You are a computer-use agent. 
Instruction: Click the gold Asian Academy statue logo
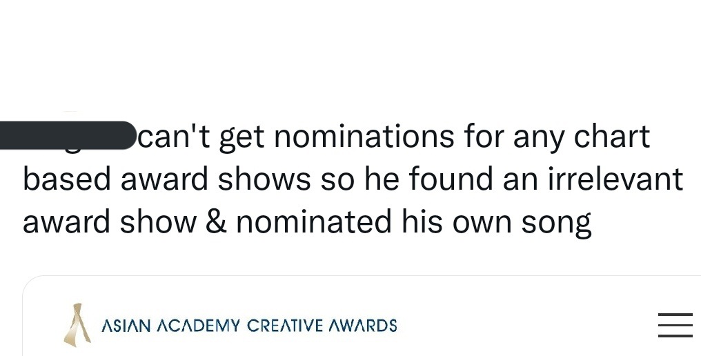point(77,324)
